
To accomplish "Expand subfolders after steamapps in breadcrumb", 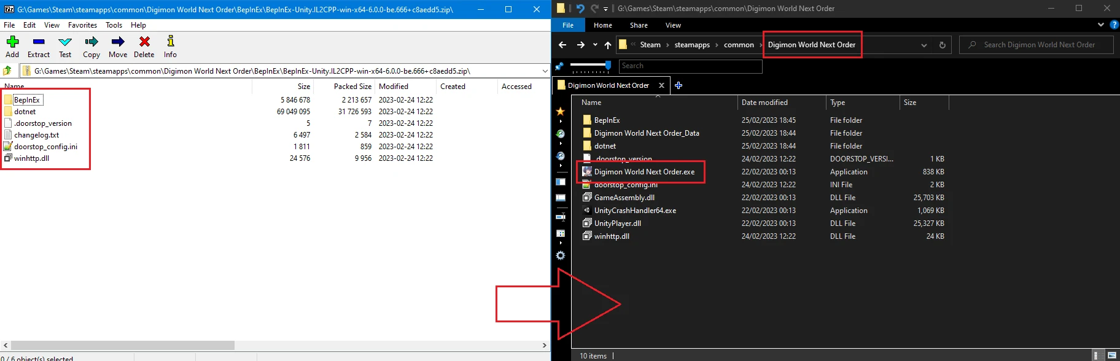I will [717, 45].
